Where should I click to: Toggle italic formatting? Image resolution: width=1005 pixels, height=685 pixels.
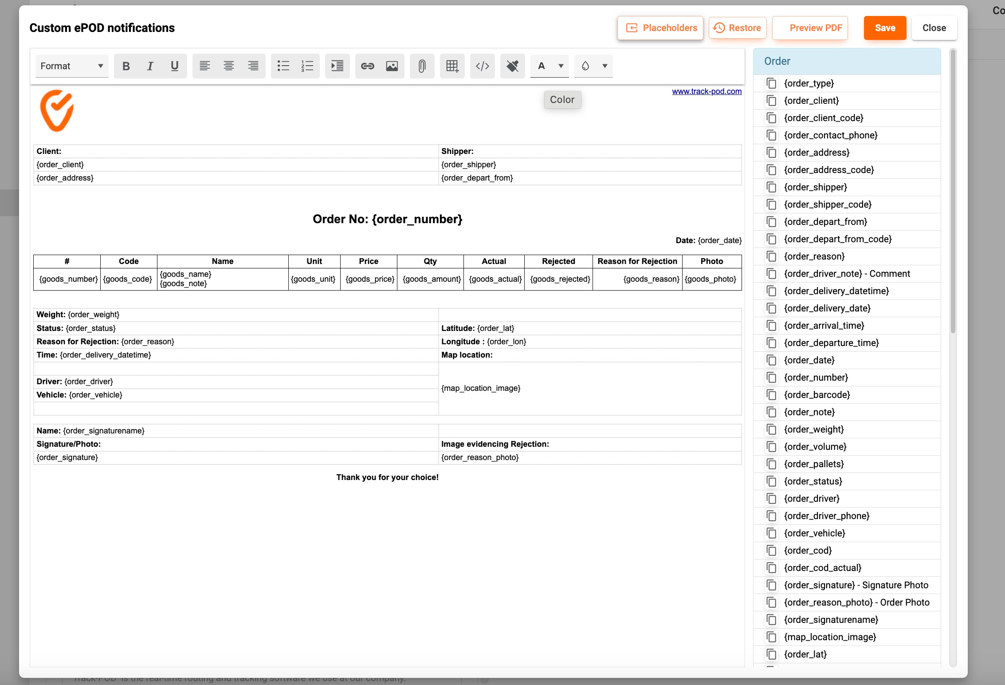click(x=150, y=66)
